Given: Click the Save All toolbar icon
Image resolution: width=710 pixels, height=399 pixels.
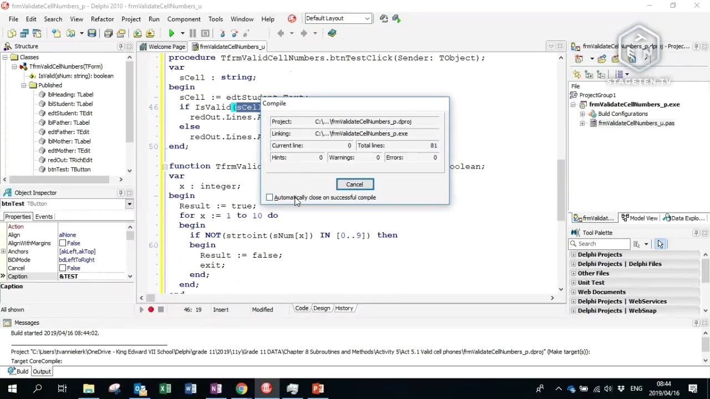Looking at the screenshot, I should click(108, 33).
